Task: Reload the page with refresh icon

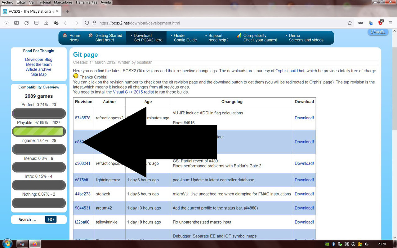Action: click(x=26, y=23)
